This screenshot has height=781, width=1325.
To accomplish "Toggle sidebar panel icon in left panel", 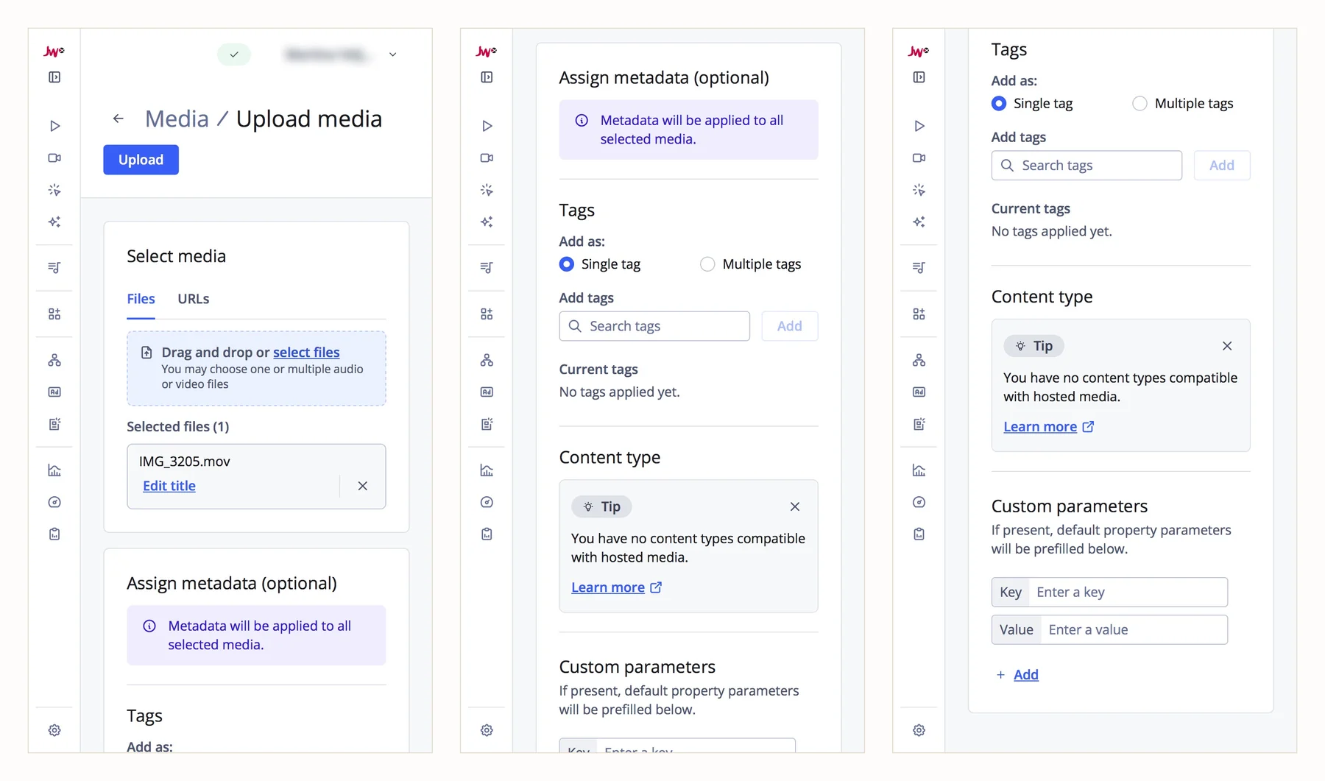I will click(x=54, y=77).
